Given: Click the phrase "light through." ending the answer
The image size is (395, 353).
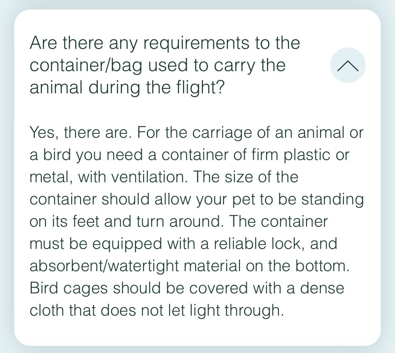Looking at the screenshot, I should pos(237,310).
